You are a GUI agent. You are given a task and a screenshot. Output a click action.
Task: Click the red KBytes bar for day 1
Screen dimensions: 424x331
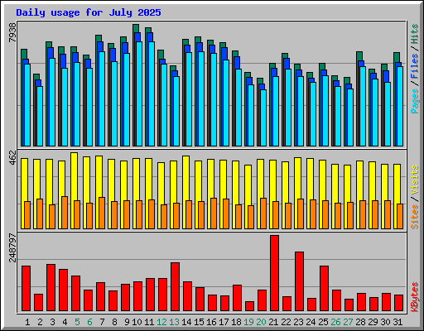(x=26, y=289)
